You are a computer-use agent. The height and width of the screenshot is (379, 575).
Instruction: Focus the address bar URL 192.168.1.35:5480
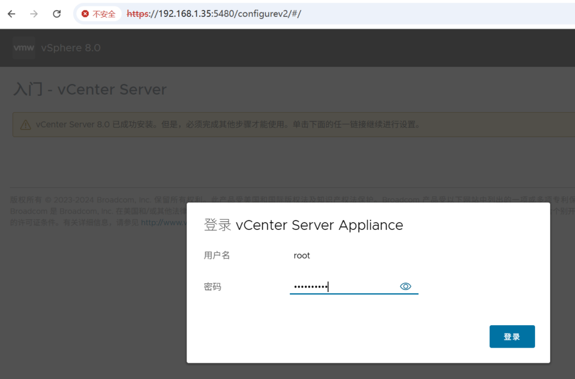point(214,14)
